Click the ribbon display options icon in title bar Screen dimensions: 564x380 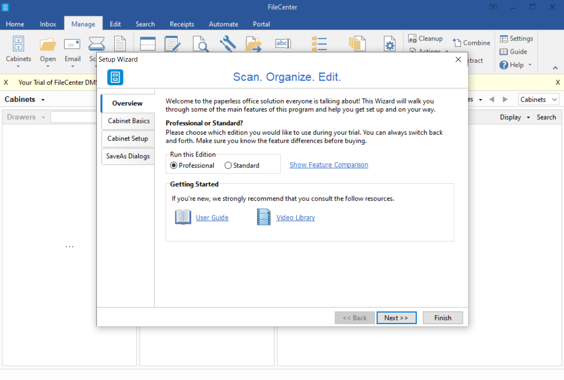493,7
